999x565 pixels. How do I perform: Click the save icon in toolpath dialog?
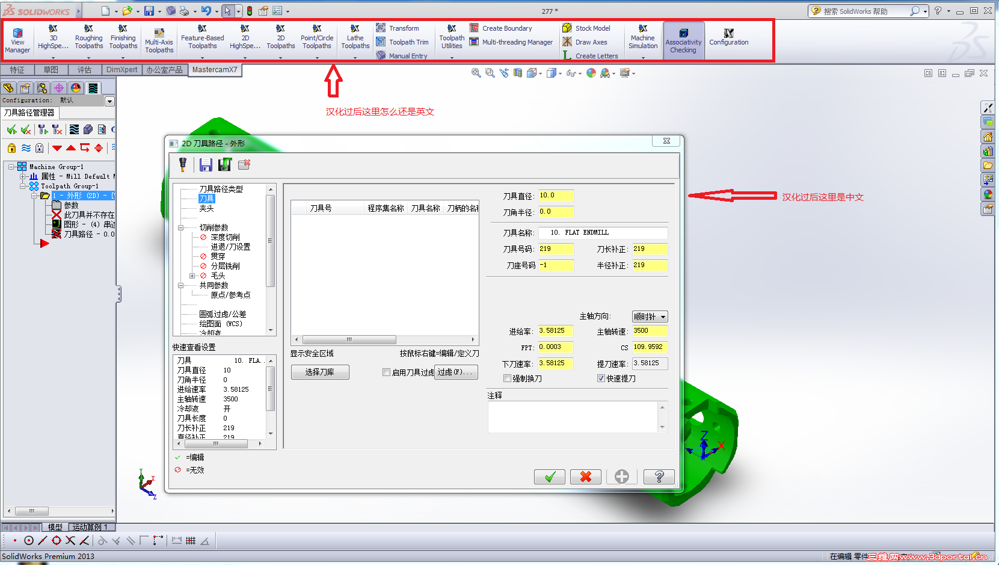(206, 164)
